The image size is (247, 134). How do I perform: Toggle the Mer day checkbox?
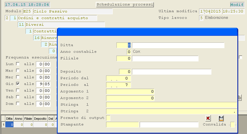(18, 77)
